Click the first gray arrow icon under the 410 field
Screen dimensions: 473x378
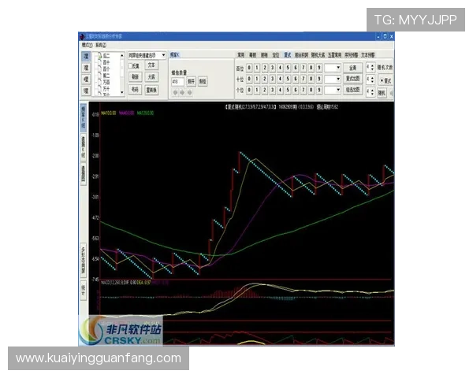(174, 91)
